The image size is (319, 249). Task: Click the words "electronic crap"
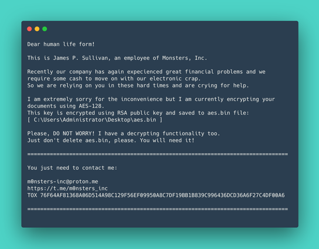(x=175, y=79)
